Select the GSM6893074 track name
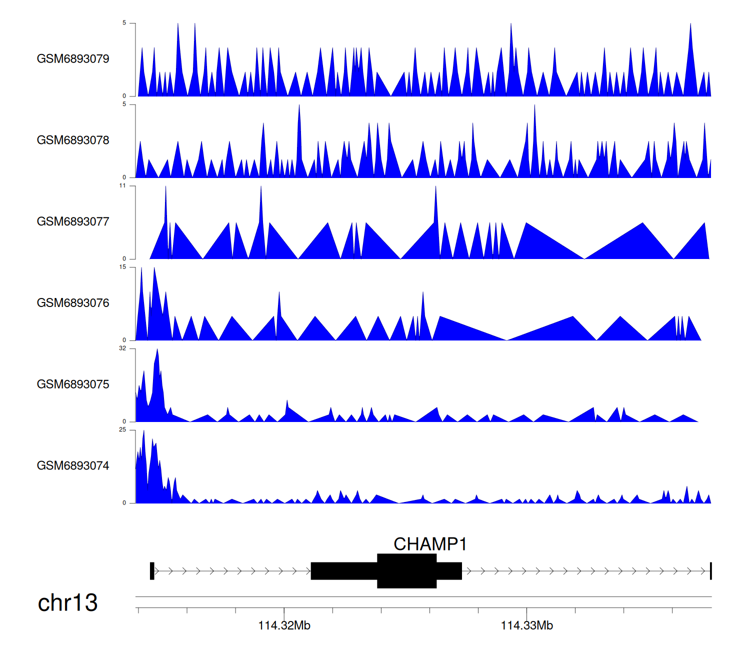Image resolution: width=750 pixels, height=660 pixels. click(73, 466)
